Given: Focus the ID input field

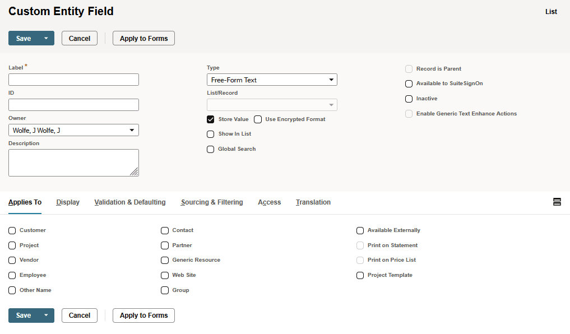Looking at the screenshot, I should point(73,105).
